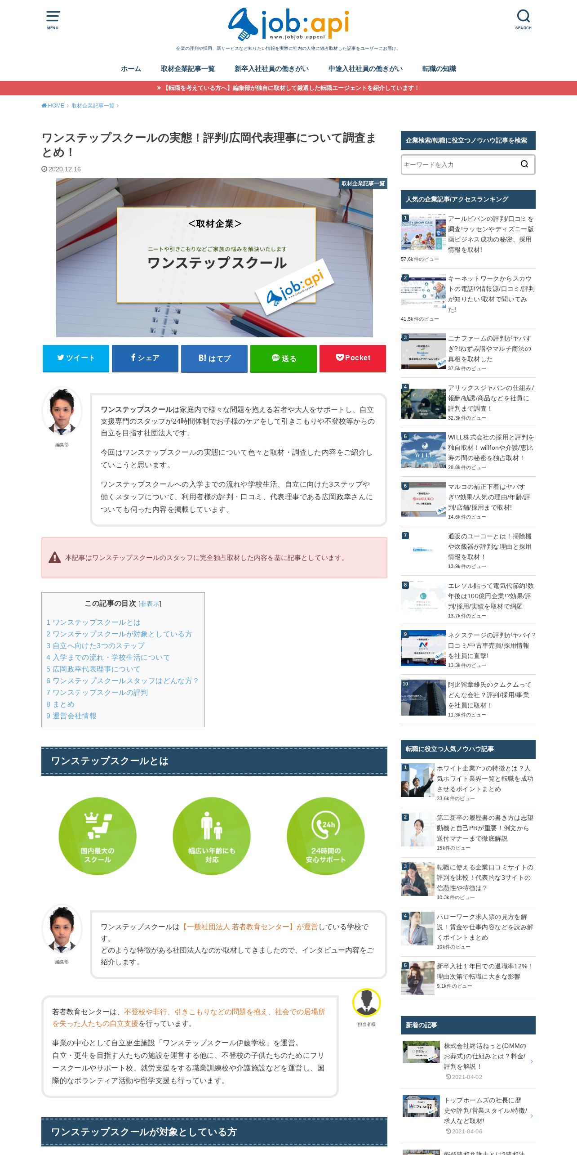
Task: Open 新卒入社社員の働きがい navigation item
Action: click(271, 69)
